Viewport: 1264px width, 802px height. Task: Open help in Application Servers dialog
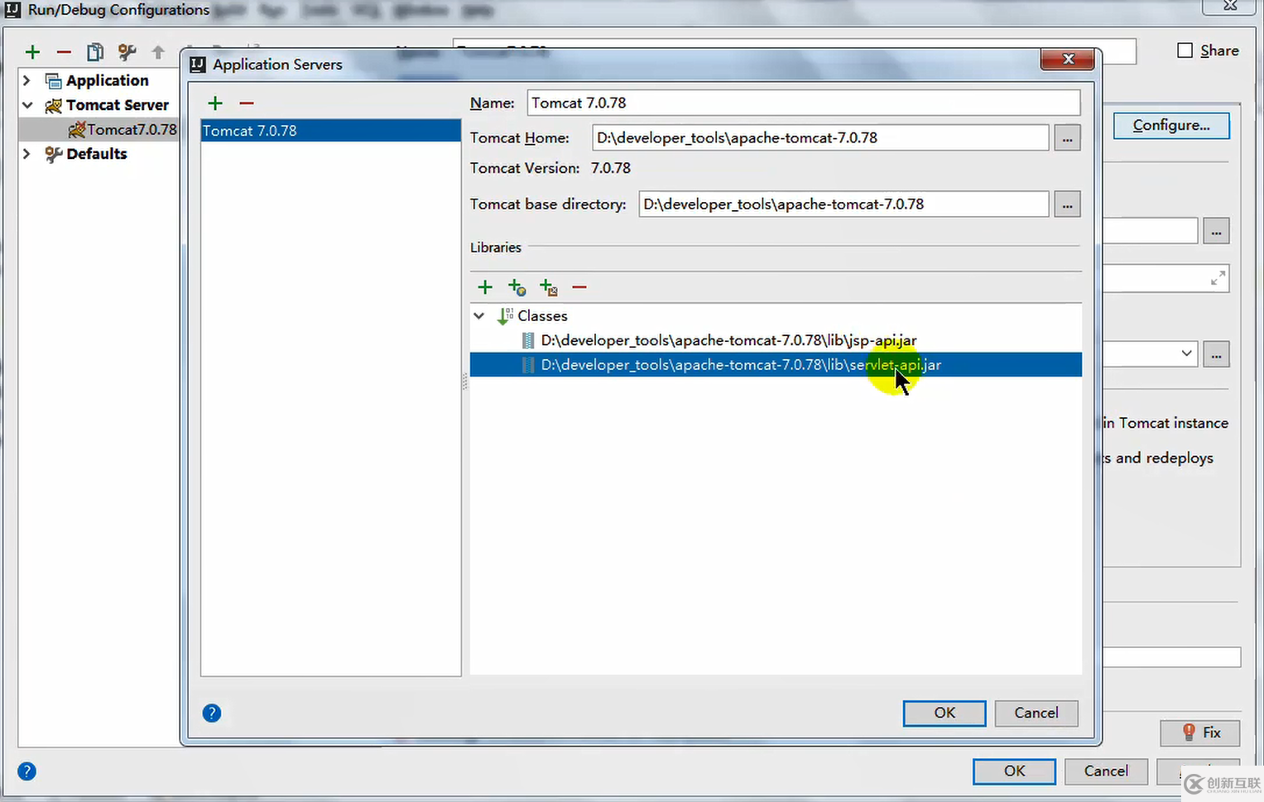point(212,713)
